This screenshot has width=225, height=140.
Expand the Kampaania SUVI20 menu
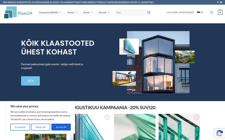click(50, 12)
